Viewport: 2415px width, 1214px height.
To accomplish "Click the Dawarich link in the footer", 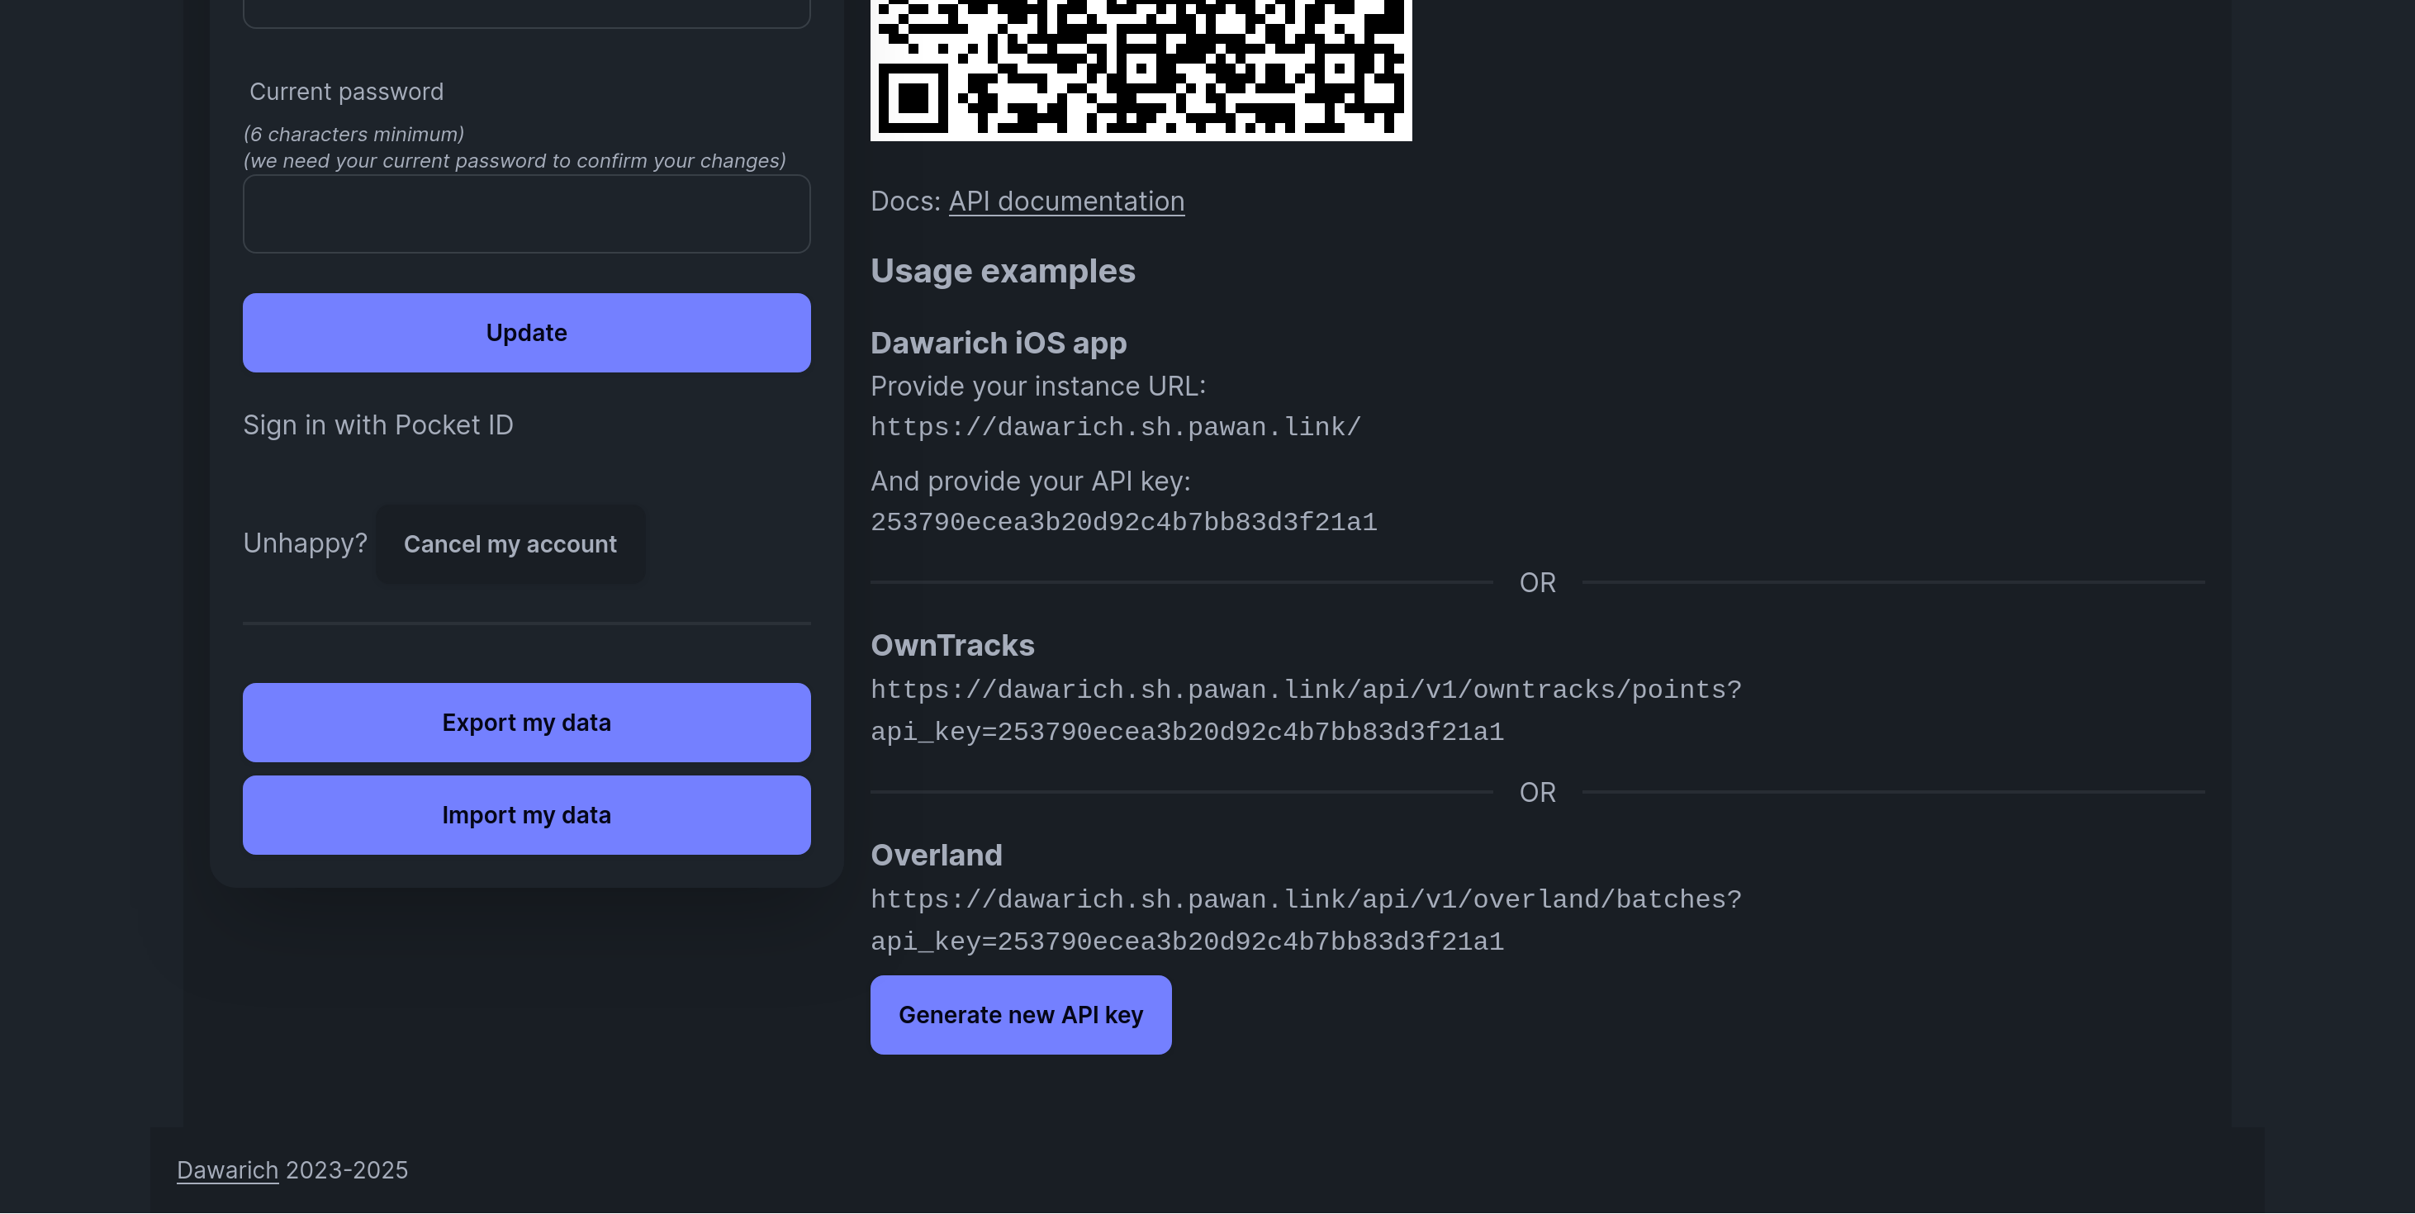I will [x=227, y=1170].
